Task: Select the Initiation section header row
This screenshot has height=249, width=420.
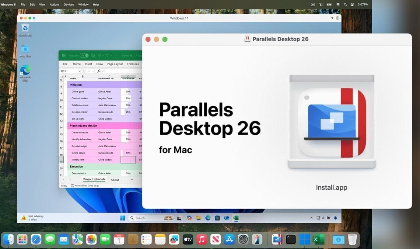Action: point(105,84)
